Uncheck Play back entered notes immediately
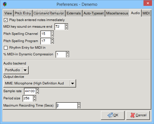The width and height of the screenshot is (154, 124). click(6, 20)
